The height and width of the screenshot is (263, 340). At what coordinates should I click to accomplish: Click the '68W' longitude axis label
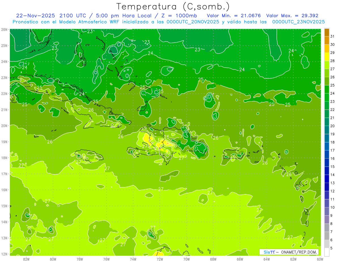coord(213,259)
